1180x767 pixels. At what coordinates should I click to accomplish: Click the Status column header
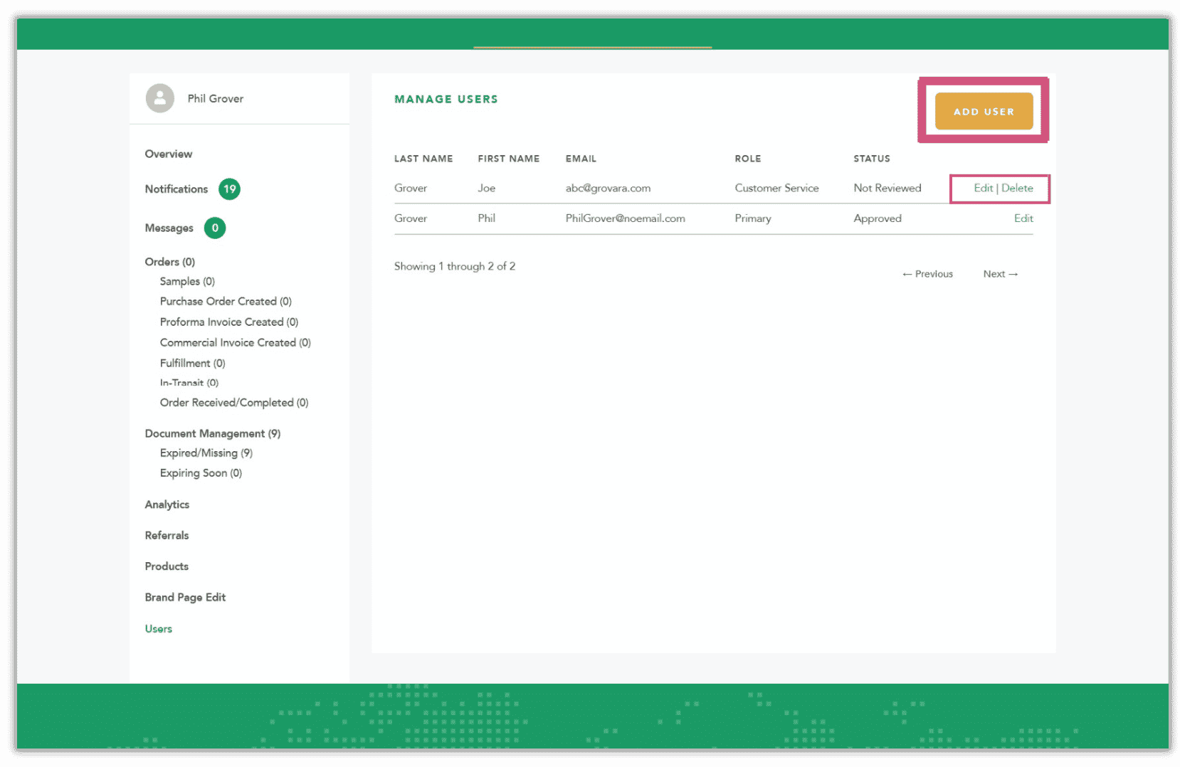tap(872, 159)
